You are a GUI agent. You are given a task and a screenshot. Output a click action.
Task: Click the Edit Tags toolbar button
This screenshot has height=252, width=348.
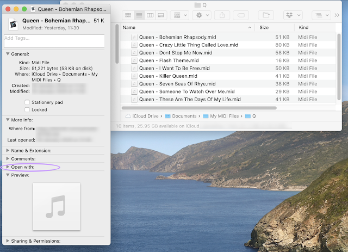[x=241, y=15]
